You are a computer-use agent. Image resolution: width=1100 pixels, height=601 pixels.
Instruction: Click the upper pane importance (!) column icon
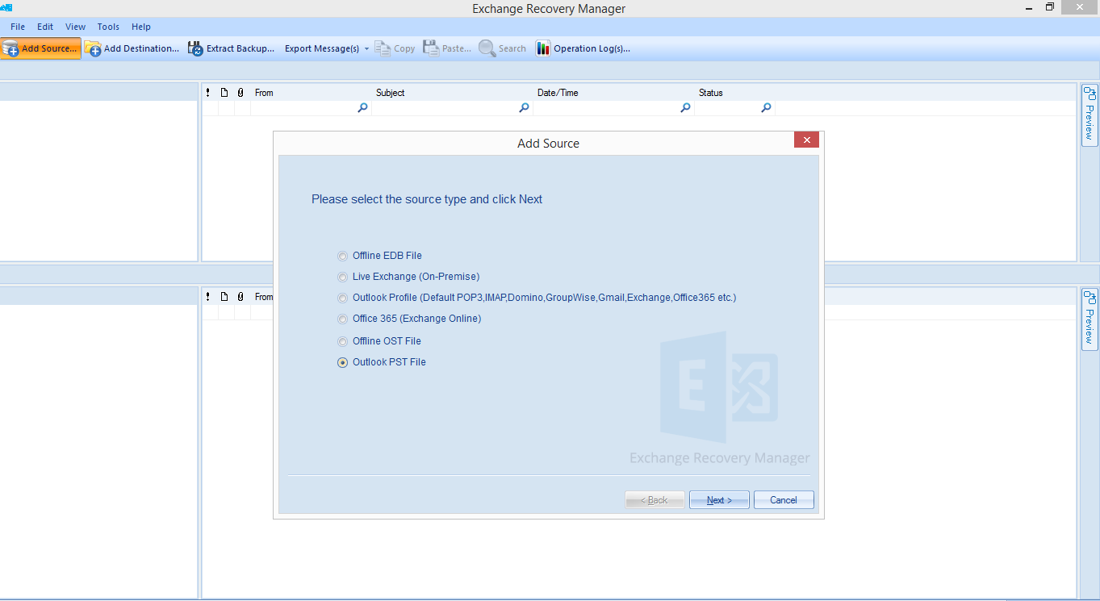point(208,93)
